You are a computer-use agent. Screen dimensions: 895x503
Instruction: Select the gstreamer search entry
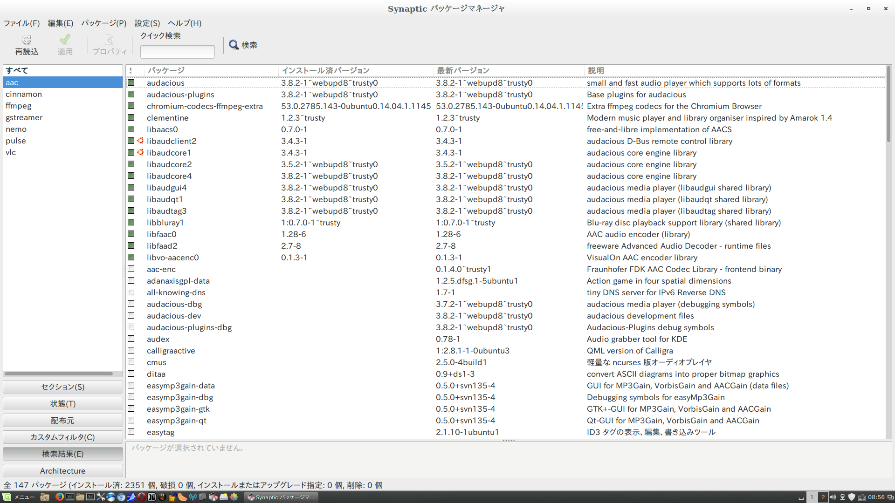click(63, 117)
